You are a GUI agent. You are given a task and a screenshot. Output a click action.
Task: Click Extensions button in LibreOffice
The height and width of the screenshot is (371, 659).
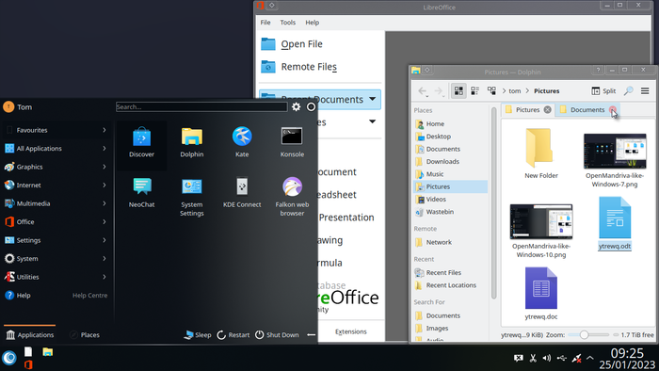[x=351, y=331]
